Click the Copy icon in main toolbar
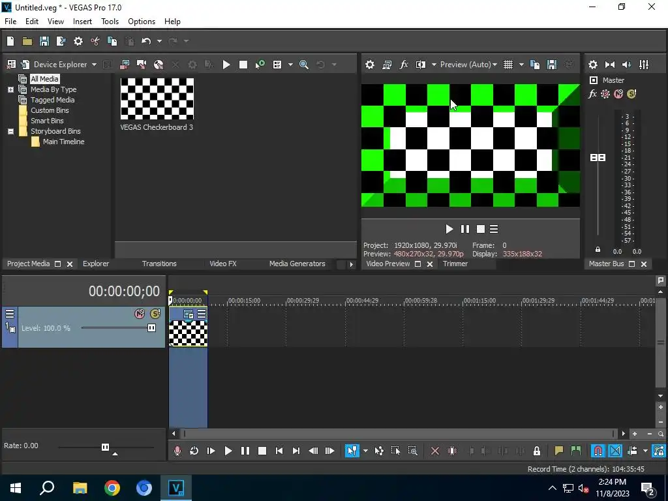The height and width of the screenshot is (501, 668). tap(112, 41)
